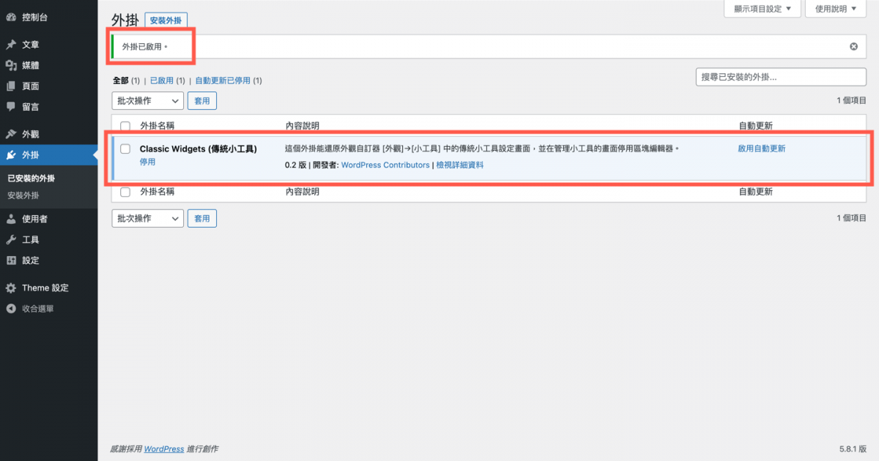Click the 工具 wrench icon

pyautogui.click(x=11, y=239)
